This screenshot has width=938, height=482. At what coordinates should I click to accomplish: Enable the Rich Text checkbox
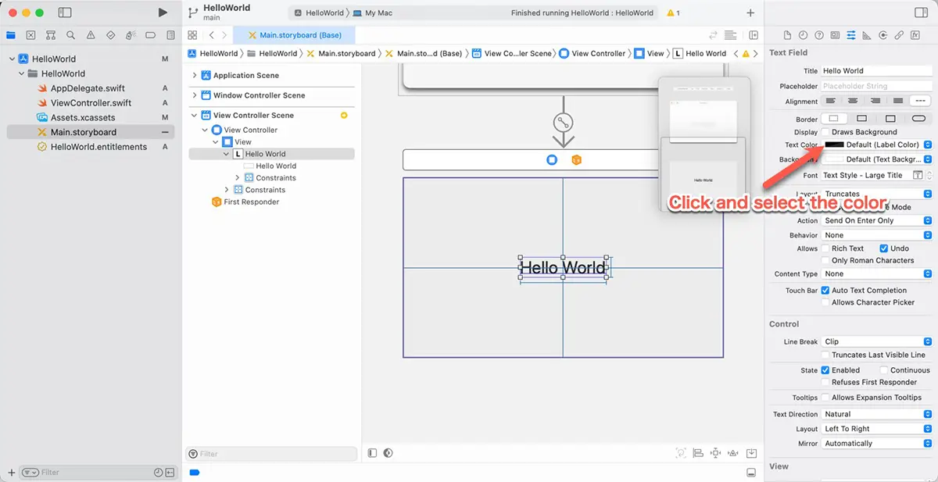[825, 248]
